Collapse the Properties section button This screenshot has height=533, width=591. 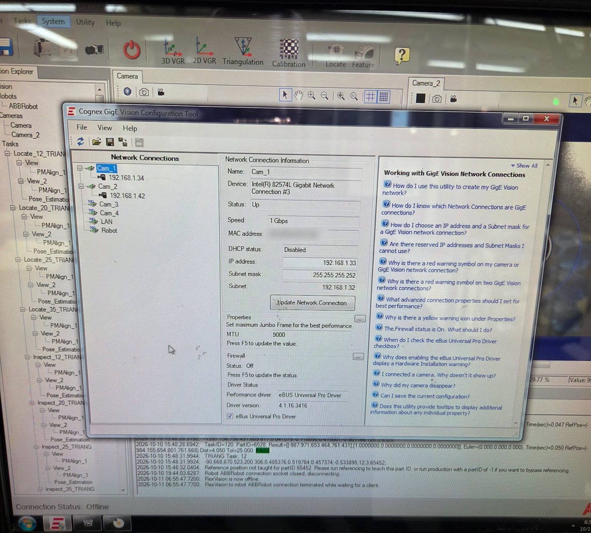point(360,318)
